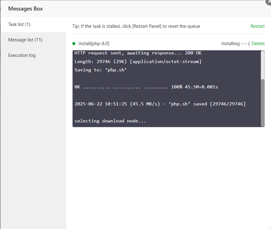Select the 'selecting download node' log line
Viewport: 271px width, 229px height.
click(x=110, y=121)
